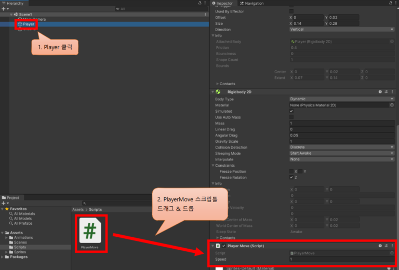Image resolution: width=399 pixels, height=270 pixels.
Task: Open Rigidbody 2D help reference
Action: (380, 92)
